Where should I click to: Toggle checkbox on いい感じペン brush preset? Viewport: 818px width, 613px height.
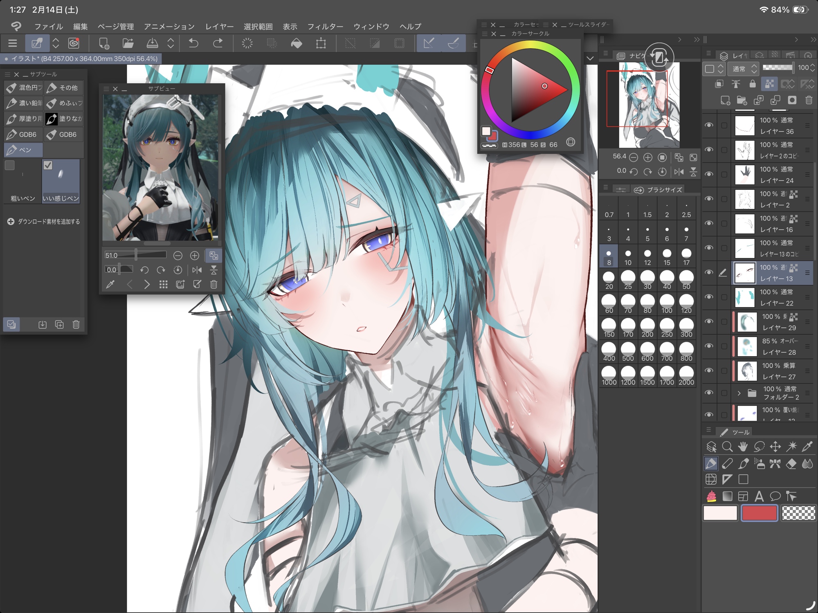[48, 165]
